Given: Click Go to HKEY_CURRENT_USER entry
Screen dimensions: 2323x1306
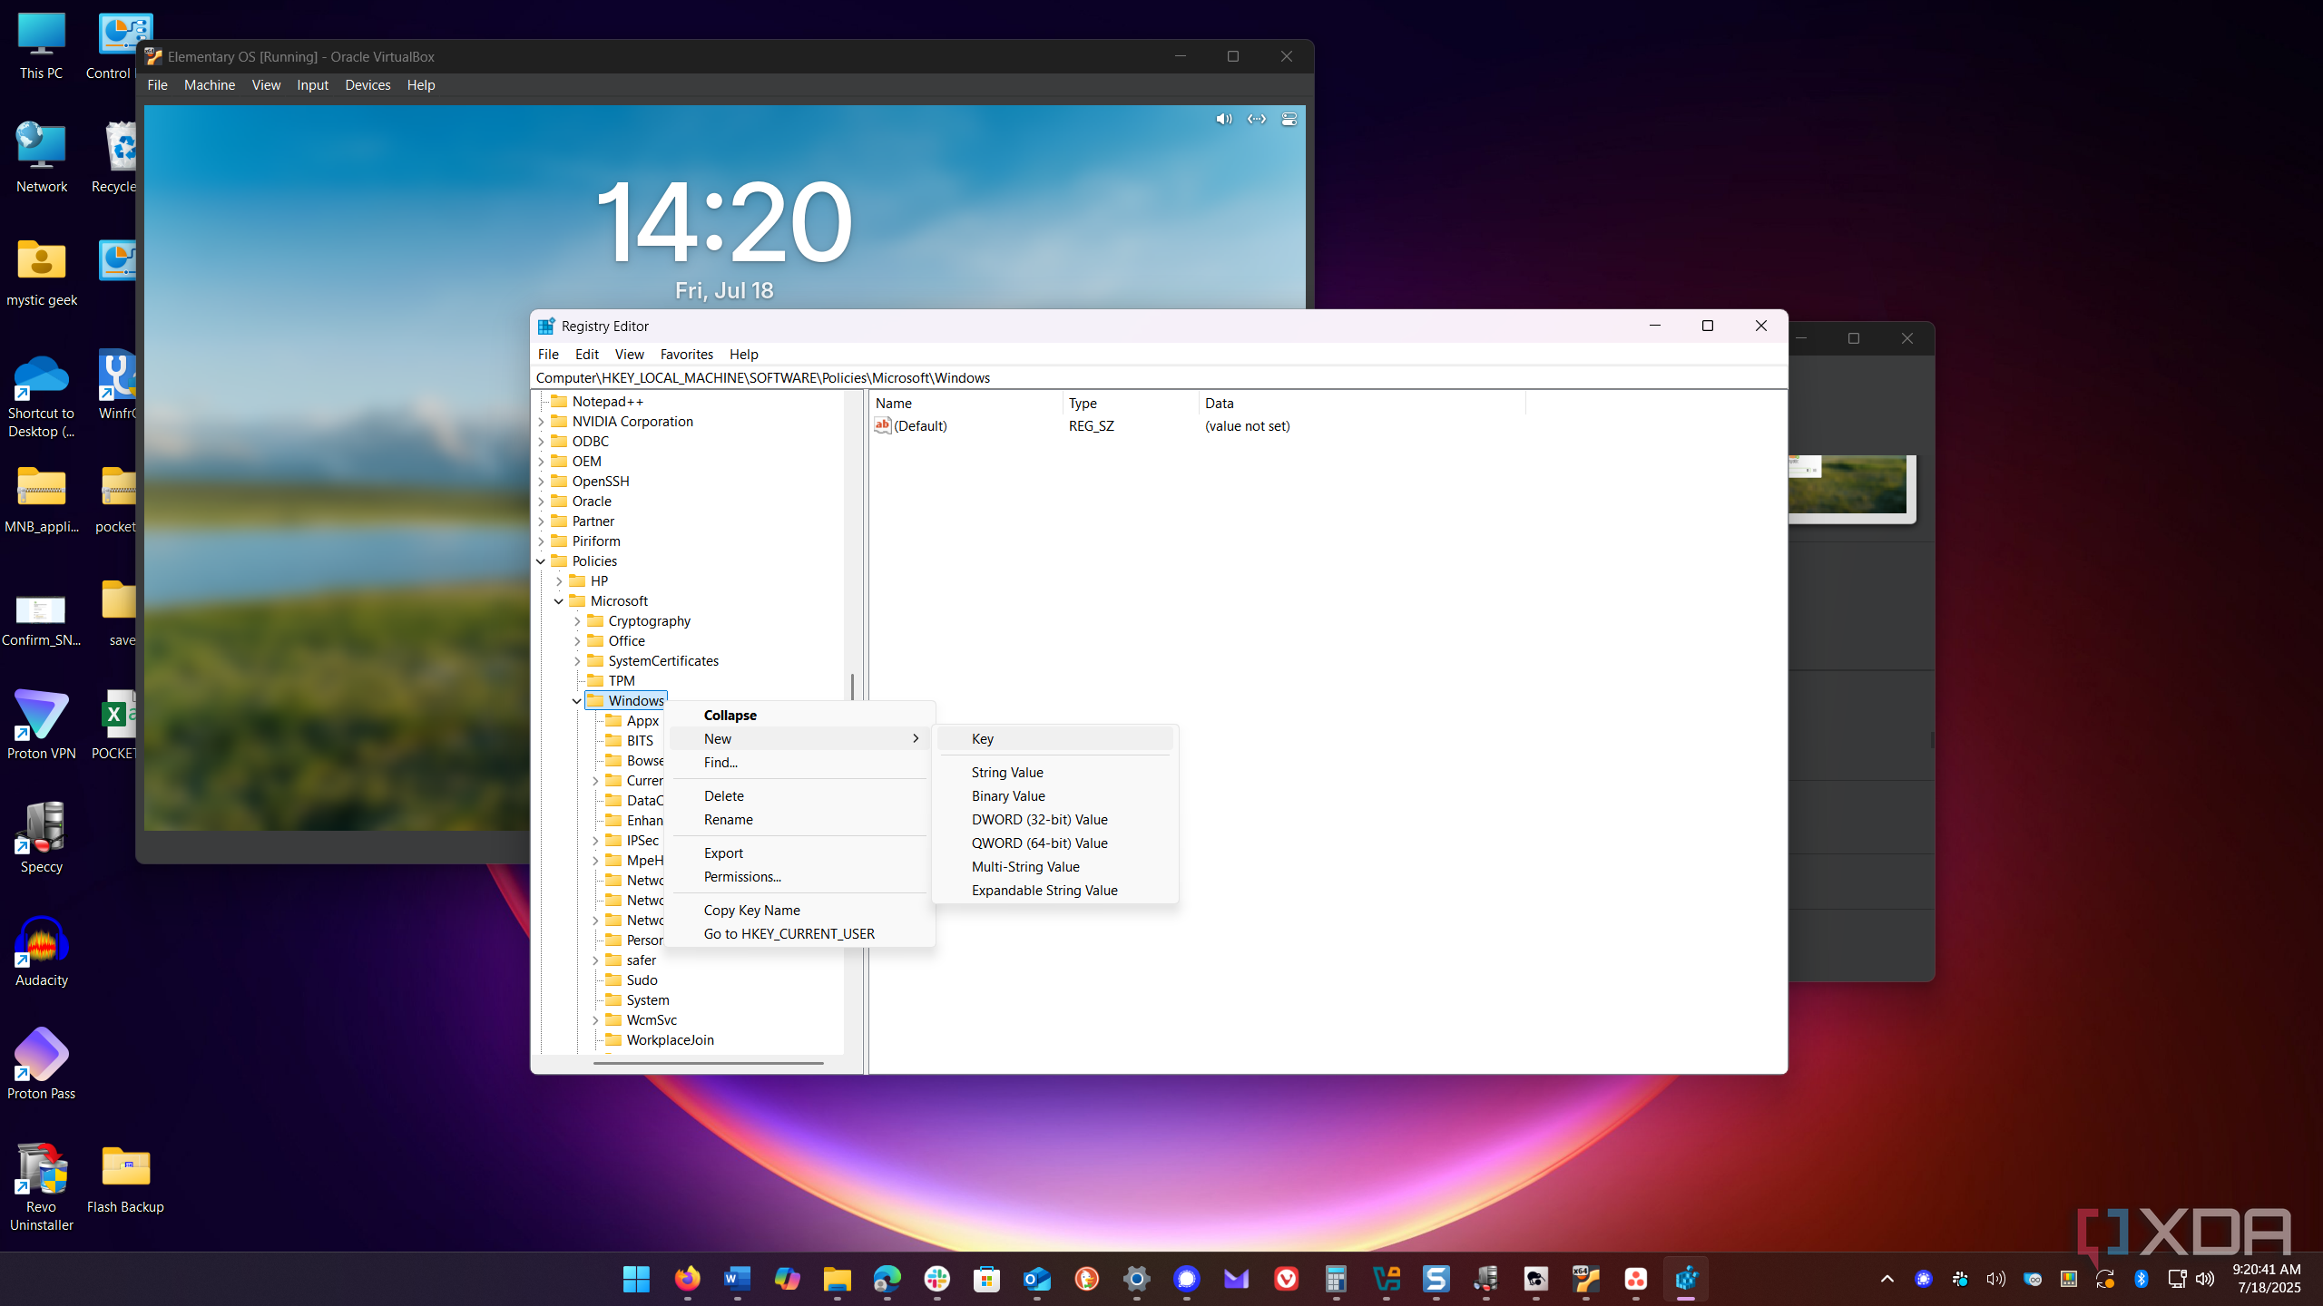Looking at the screenshot, I should click(789, 933).
